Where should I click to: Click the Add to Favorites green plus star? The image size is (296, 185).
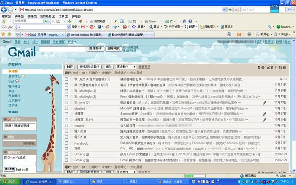(9, 34)
